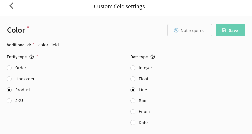The height and width of the screenshot is (134, 252).
Task: Click the floppy disk icon on Save
Action: point(224,30)
